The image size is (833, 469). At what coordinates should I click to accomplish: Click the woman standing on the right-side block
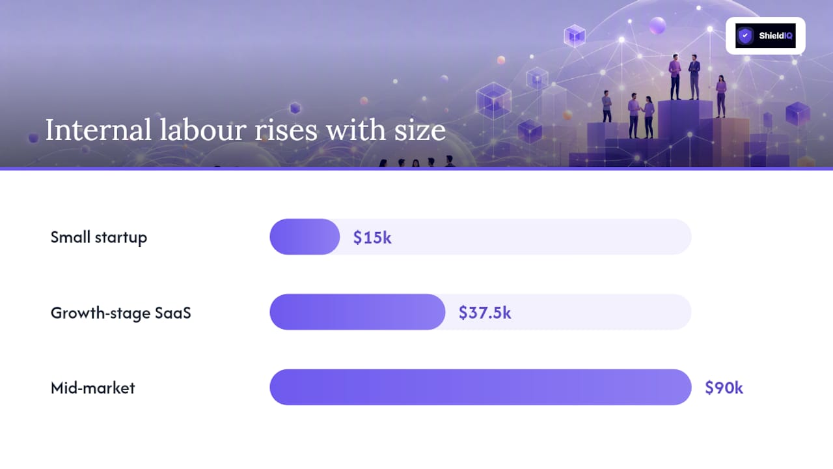[x=721, y=96]
